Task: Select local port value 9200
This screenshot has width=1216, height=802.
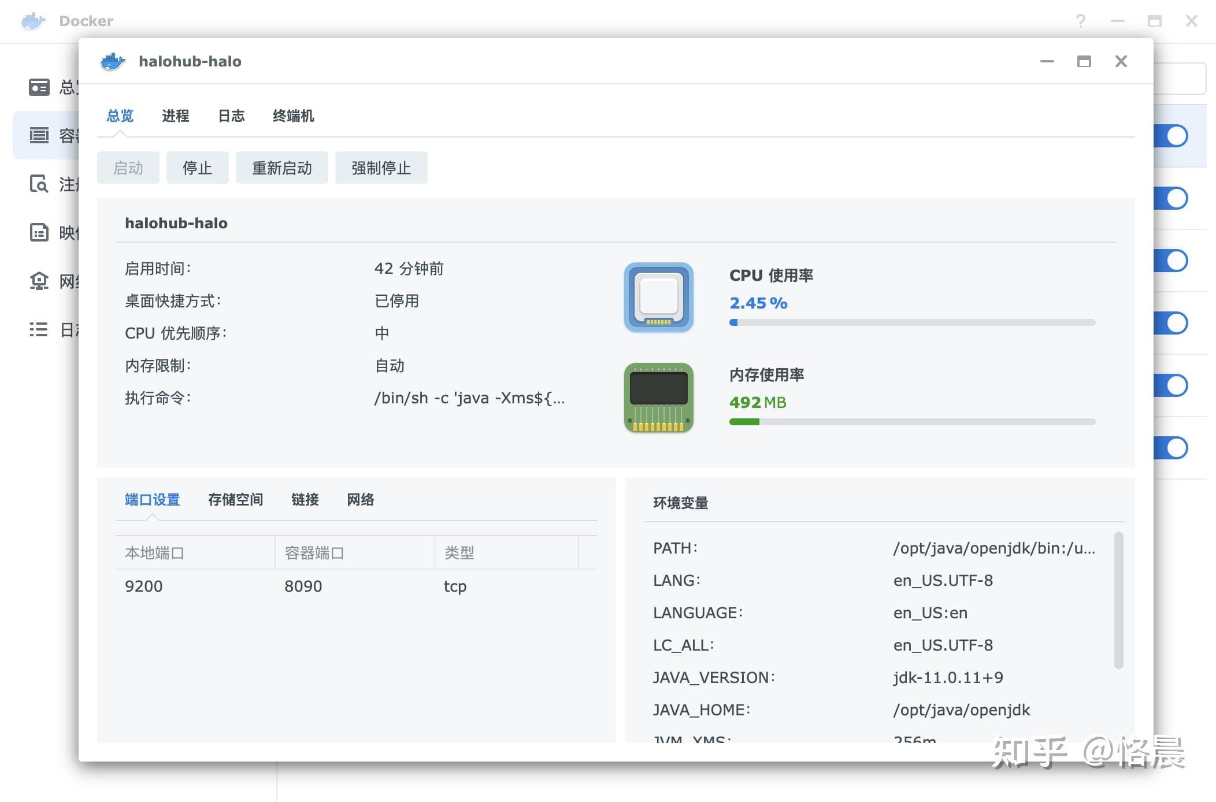Action: click(x=144, y=586)
